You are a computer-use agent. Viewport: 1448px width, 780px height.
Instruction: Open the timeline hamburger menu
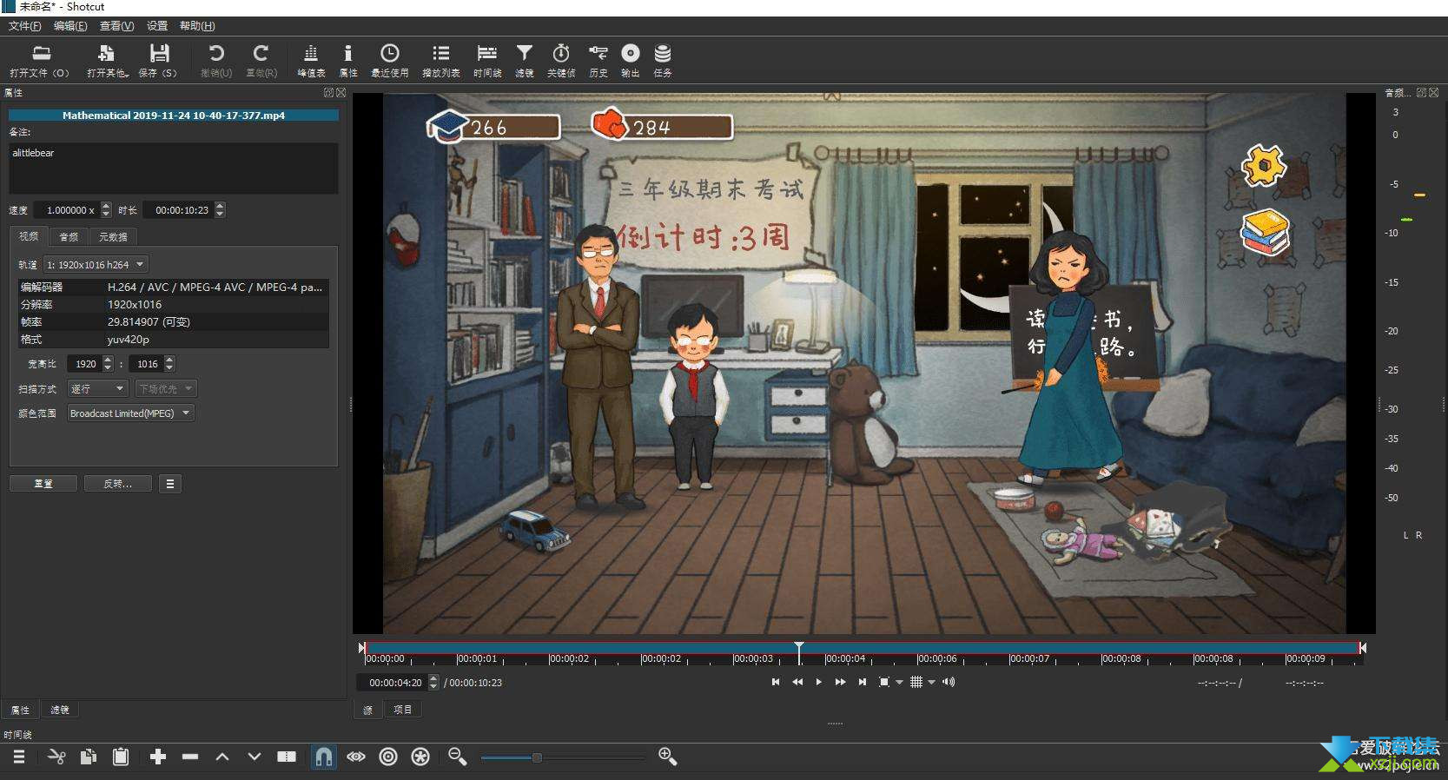pos(18,757)
